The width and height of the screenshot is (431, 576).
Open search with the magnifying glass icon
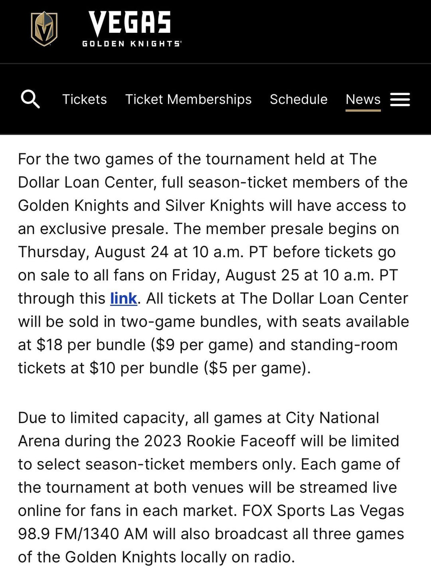(30, 99)
